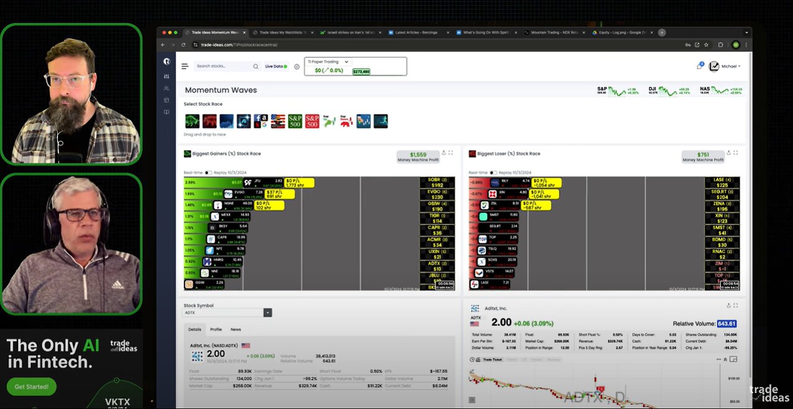Click the search magnifier icon
This screenshot has width=793, height=409.
[255, 66]
